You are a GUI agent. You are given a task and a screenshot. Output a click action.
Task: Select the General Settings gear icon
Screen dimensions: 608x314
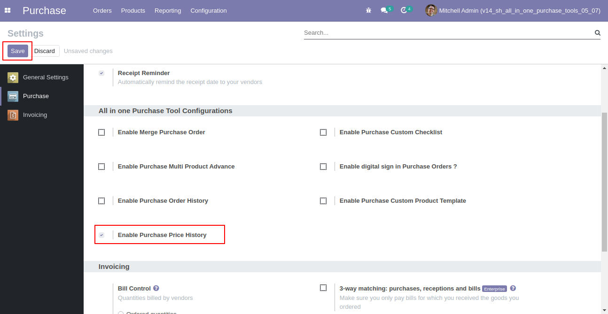[13, 77]
